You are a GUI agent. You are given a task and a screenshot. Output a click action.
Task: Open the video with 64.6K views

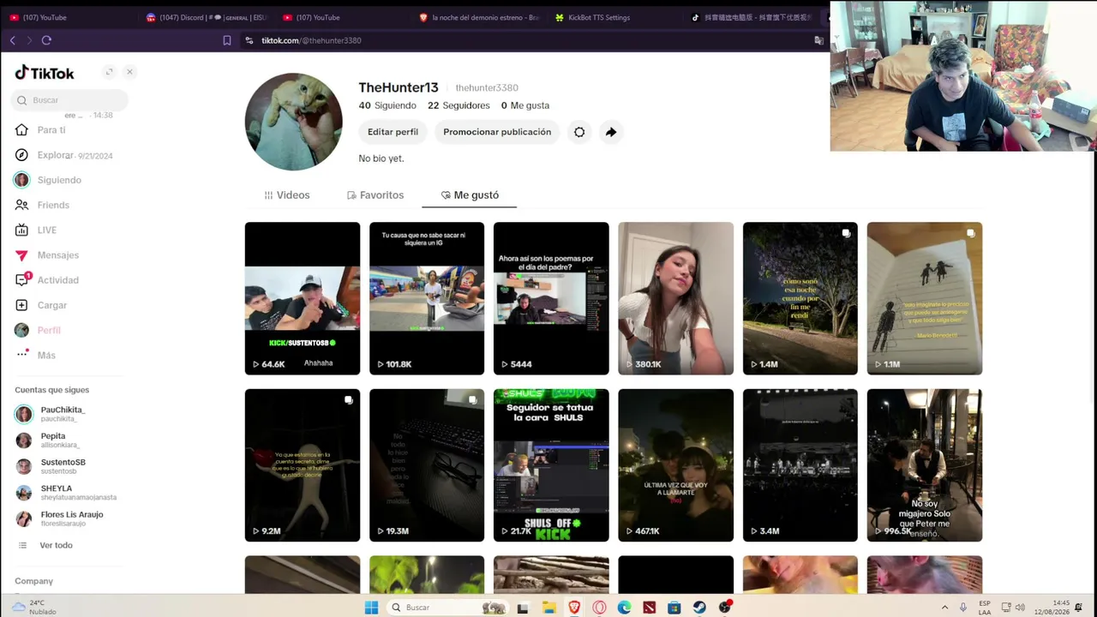[x=303, y=298]
